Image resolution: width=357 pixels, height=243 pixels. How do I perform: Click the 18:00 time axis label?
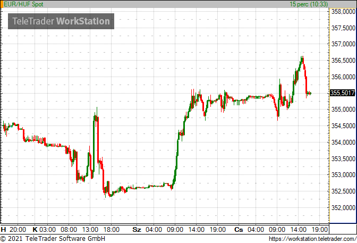[x=111, y=230]
